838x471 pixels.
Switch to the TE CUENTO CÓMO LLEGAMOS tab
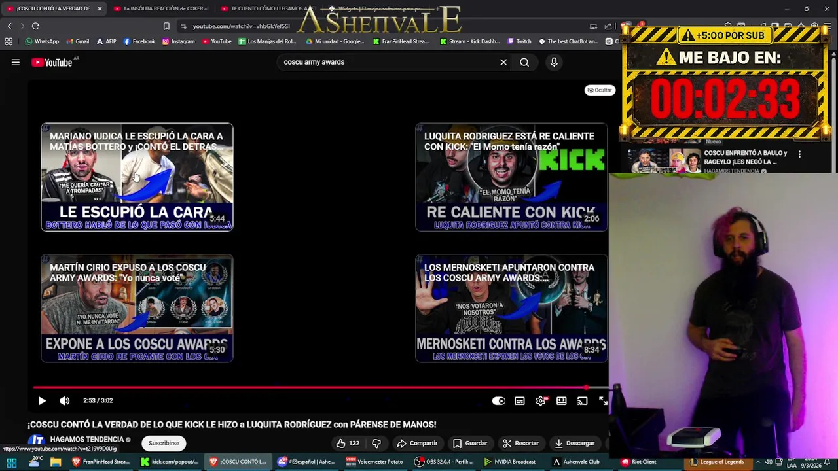point(267,9)
